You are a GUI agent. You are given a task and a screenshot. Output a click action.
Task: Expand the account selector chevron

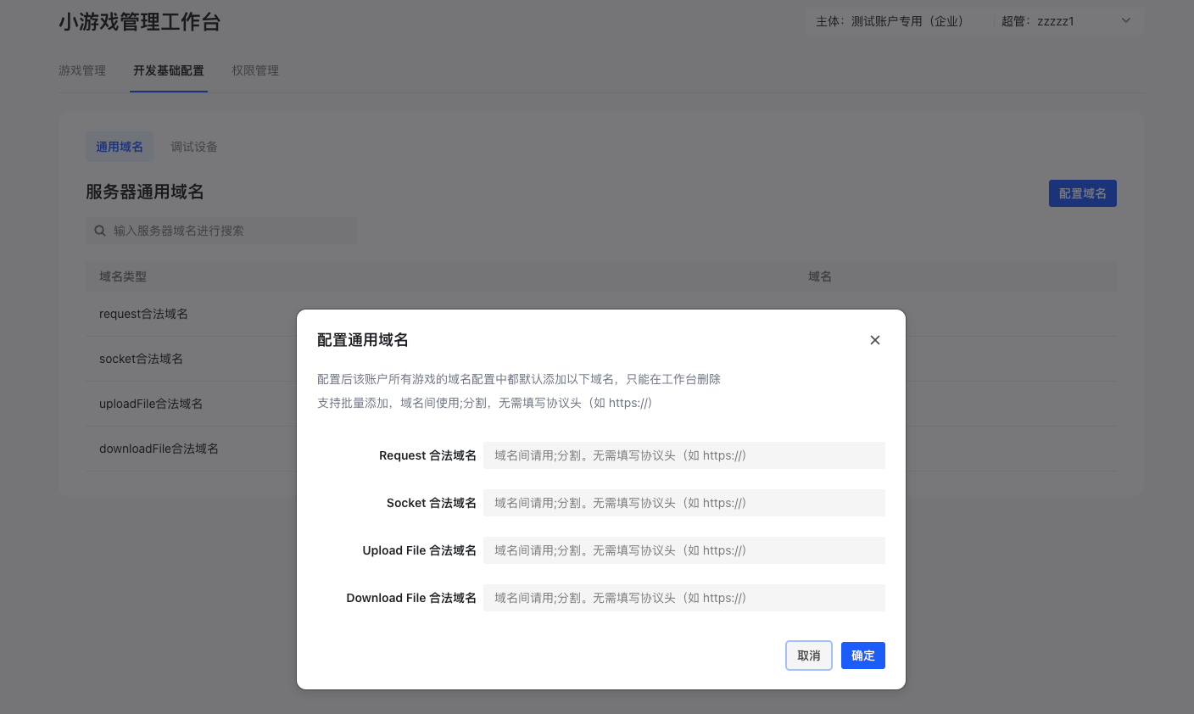(x=1125, y=21)
